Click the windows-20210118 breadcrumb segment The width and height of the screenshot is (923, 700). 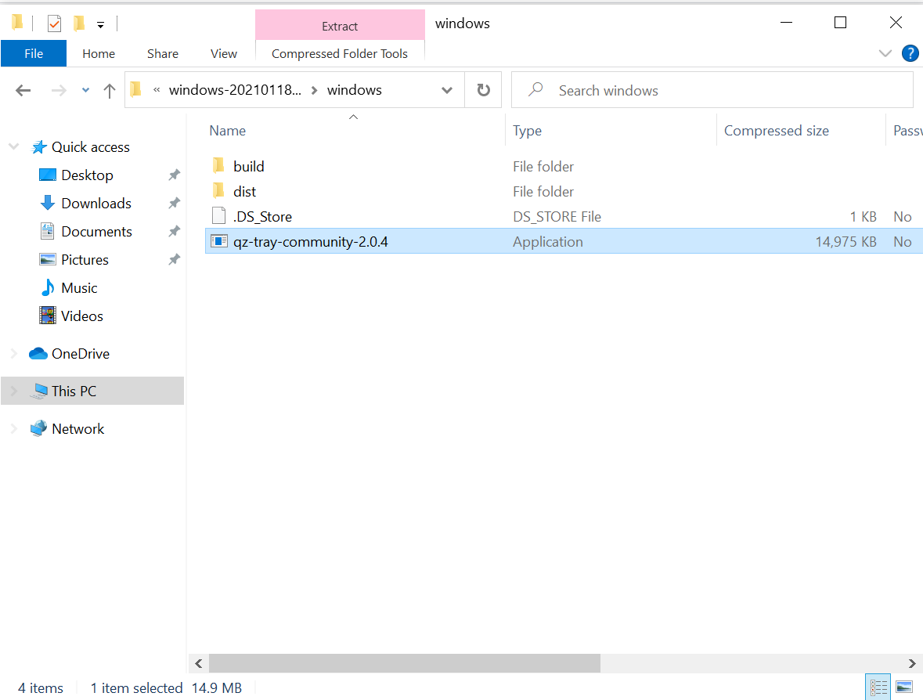click(x=235, y=90)
